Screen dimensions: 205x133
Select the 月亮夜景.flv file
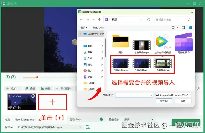point(184,43)
